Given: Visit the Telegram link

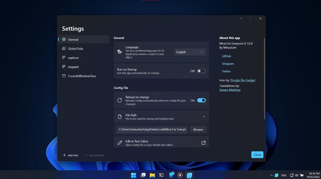Looking at the screenshot, I should [228, 64].
